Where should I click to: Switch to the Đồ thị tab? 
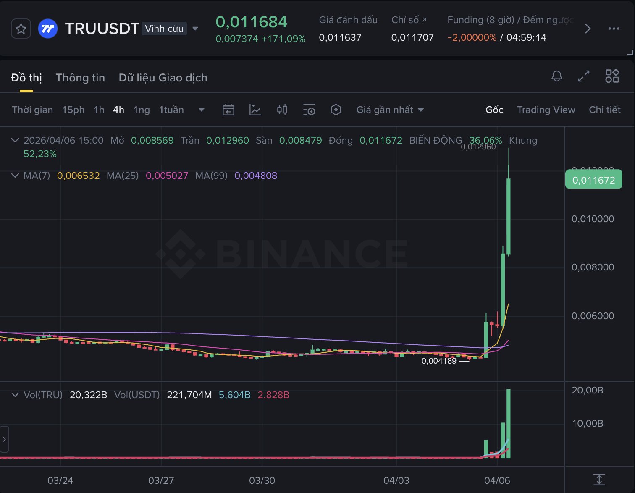click(x=26, y=78)
